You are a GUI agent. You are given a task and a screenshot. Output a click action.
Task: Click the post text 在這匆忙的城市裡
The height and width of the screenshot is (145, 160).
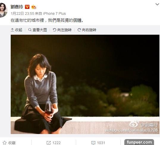click(27, 20)
